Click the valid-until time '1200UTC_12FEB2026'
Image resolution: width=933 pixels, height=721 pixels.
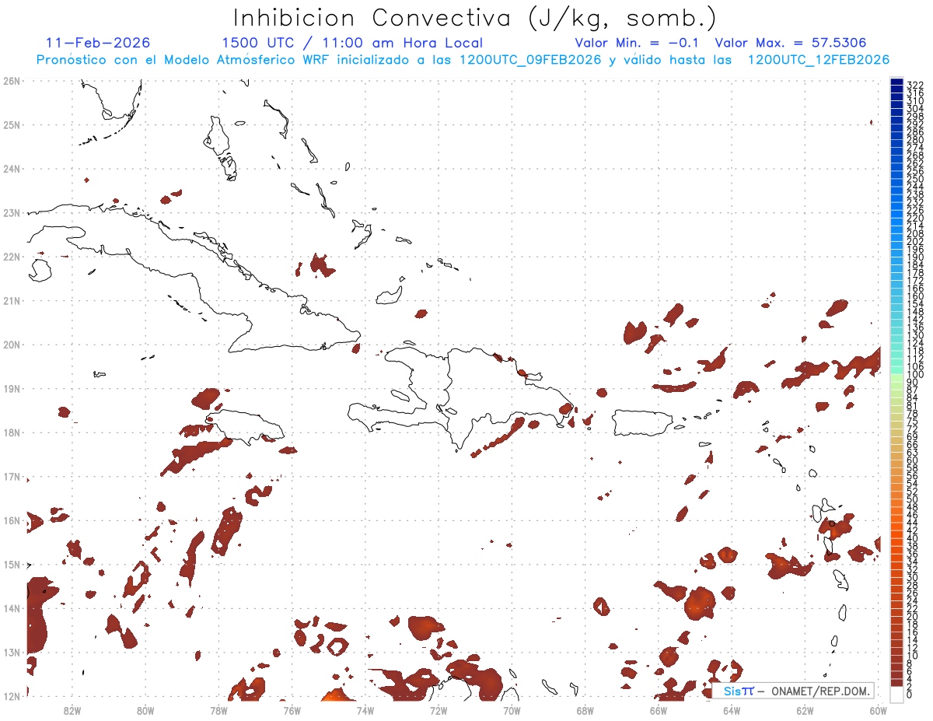click(819, 60)
